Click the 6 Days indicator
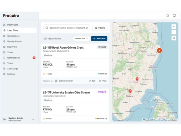Screen dimensions: 181x136 [x=47, y=119]
